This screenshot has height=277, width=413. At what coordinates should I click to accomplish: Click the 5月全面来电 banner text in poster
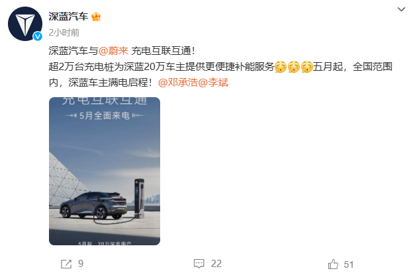[105, 116]
